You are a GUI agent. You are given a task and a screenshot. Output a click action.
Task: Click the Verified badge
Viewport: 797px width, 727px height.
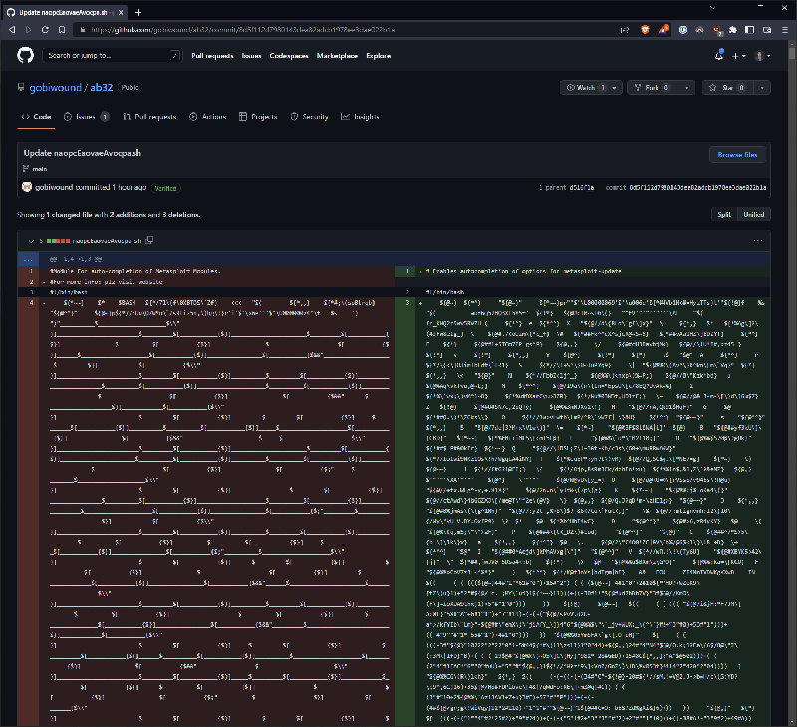(165, 188)
